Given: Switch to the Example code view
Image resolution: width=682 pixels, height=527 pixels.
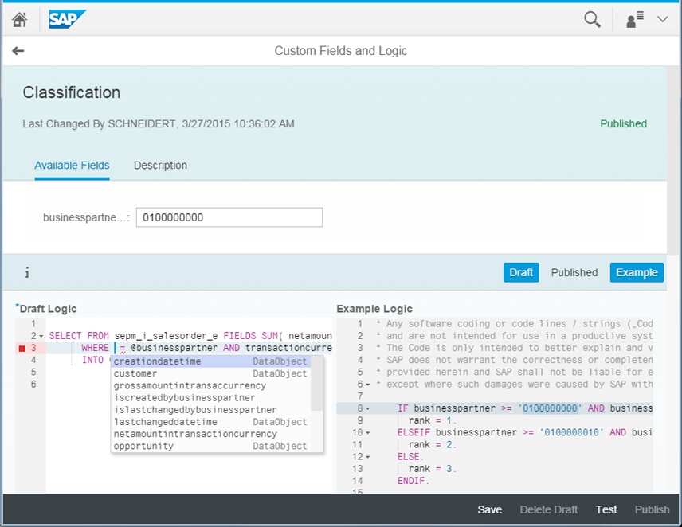Looking at the screenshot, I should (x=637, y=272).
